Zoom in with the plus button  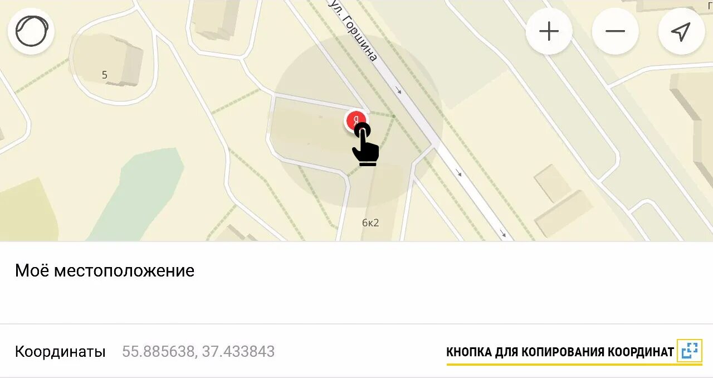[x=549, y=31]
